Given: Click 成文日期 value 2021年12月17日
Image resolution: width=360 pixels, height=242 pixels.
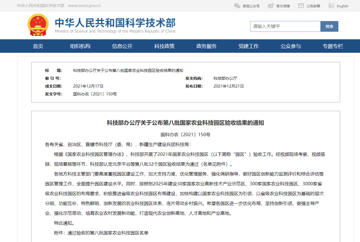Looking at the screenshot, I should point(88,86).
